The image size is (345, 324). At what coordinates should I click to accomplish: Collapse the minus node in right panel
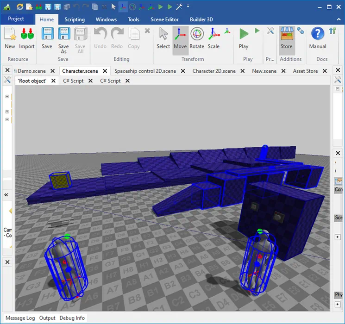click(x=338, y=89)
